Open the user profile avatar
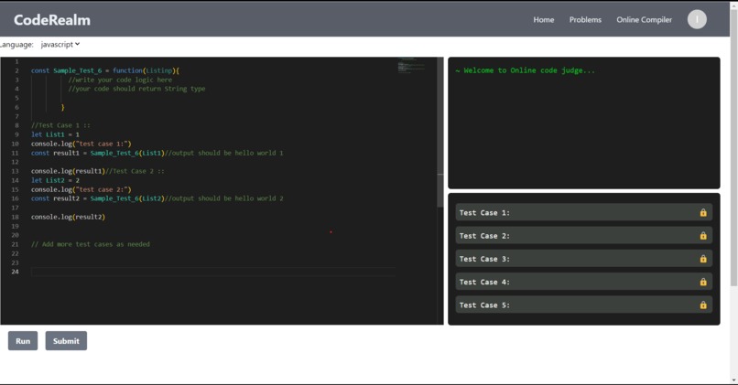 pyautogui.click(x=697, y=19)
